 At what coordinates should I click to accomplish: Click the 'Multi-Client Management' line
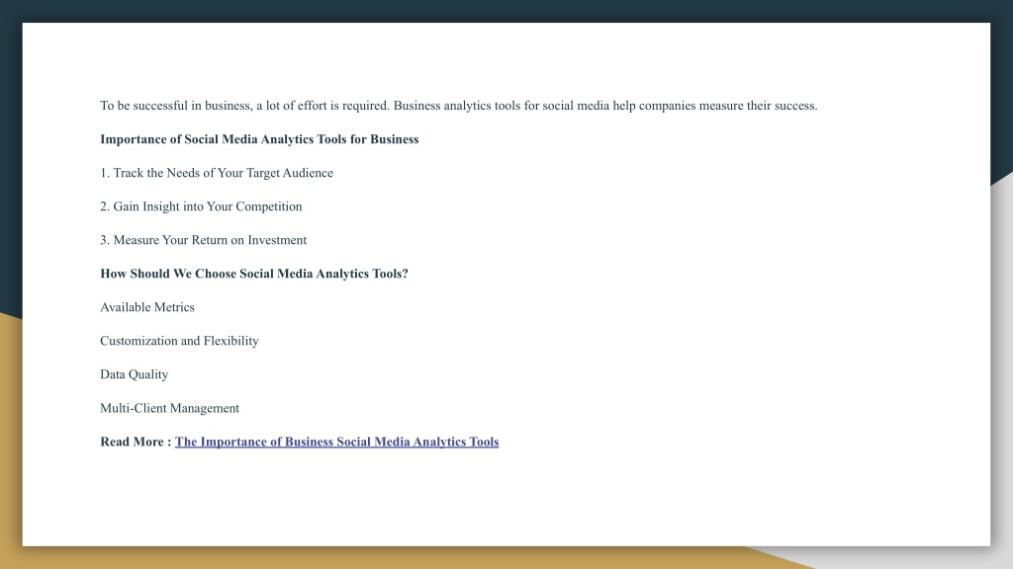click(169, 408)
